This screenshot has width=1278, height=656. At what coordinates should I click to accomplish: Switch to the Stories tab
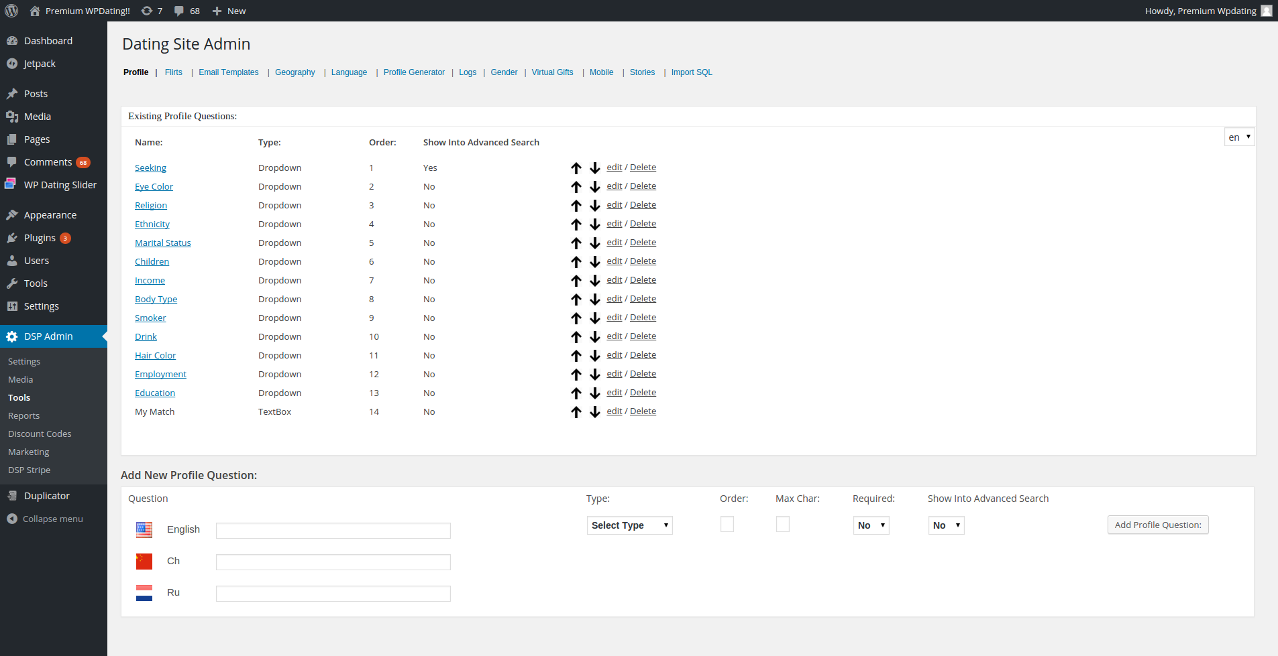(x=642, y=72)
